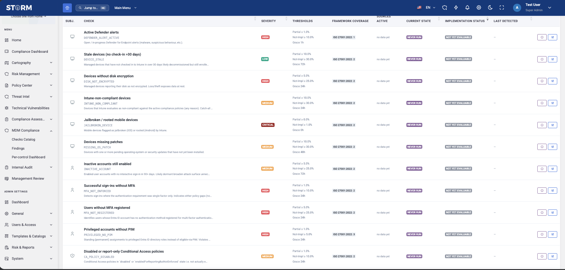Open tuning settings for Active Defender alerts
The width and height of the screenshot is (565, 270).
(x=553, y=37)
